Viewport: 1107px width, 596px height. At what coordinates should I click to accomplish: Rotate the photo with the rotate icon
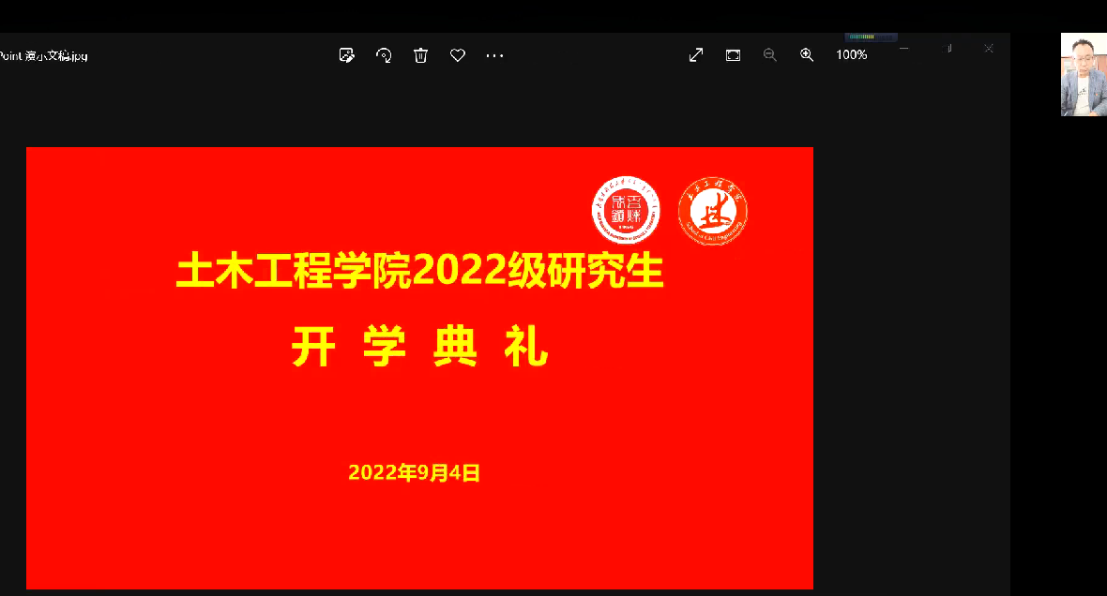[x=384, y=55]
